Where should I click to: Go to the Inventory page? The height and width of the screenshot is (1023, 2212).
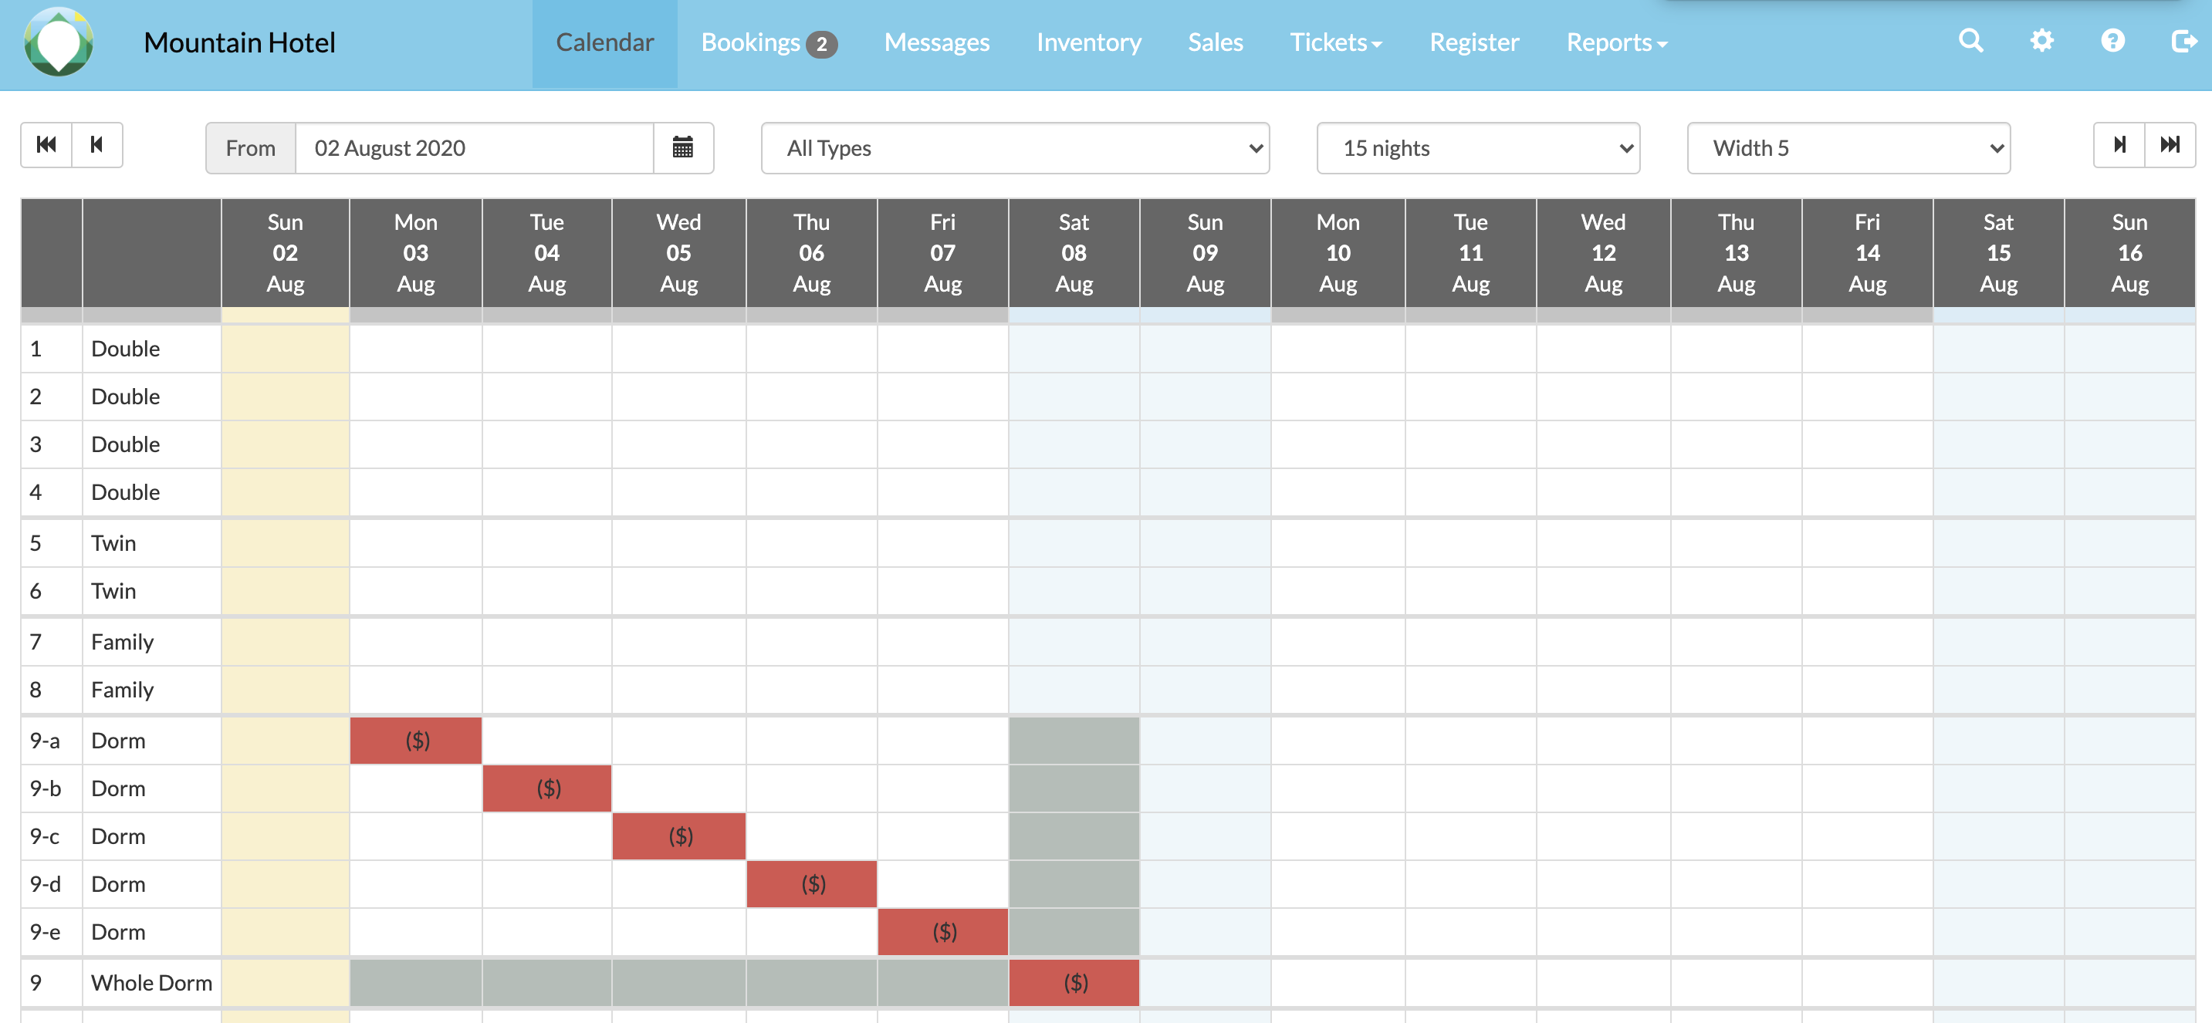tap(1088, 43)
